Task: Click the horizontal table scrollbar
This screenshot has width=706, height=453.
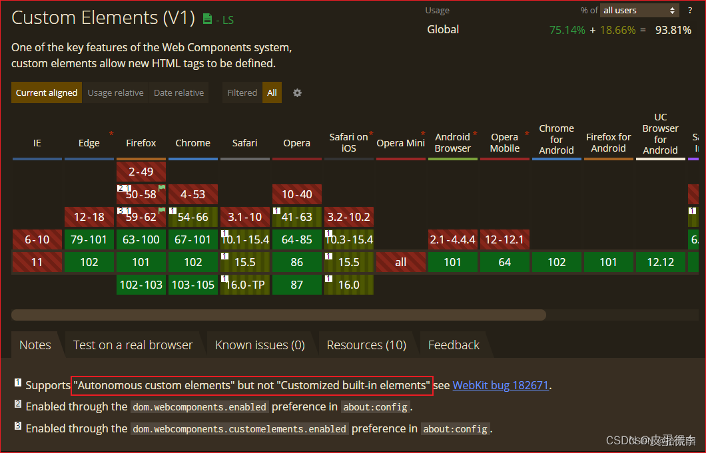Action: tap(278, 315)
